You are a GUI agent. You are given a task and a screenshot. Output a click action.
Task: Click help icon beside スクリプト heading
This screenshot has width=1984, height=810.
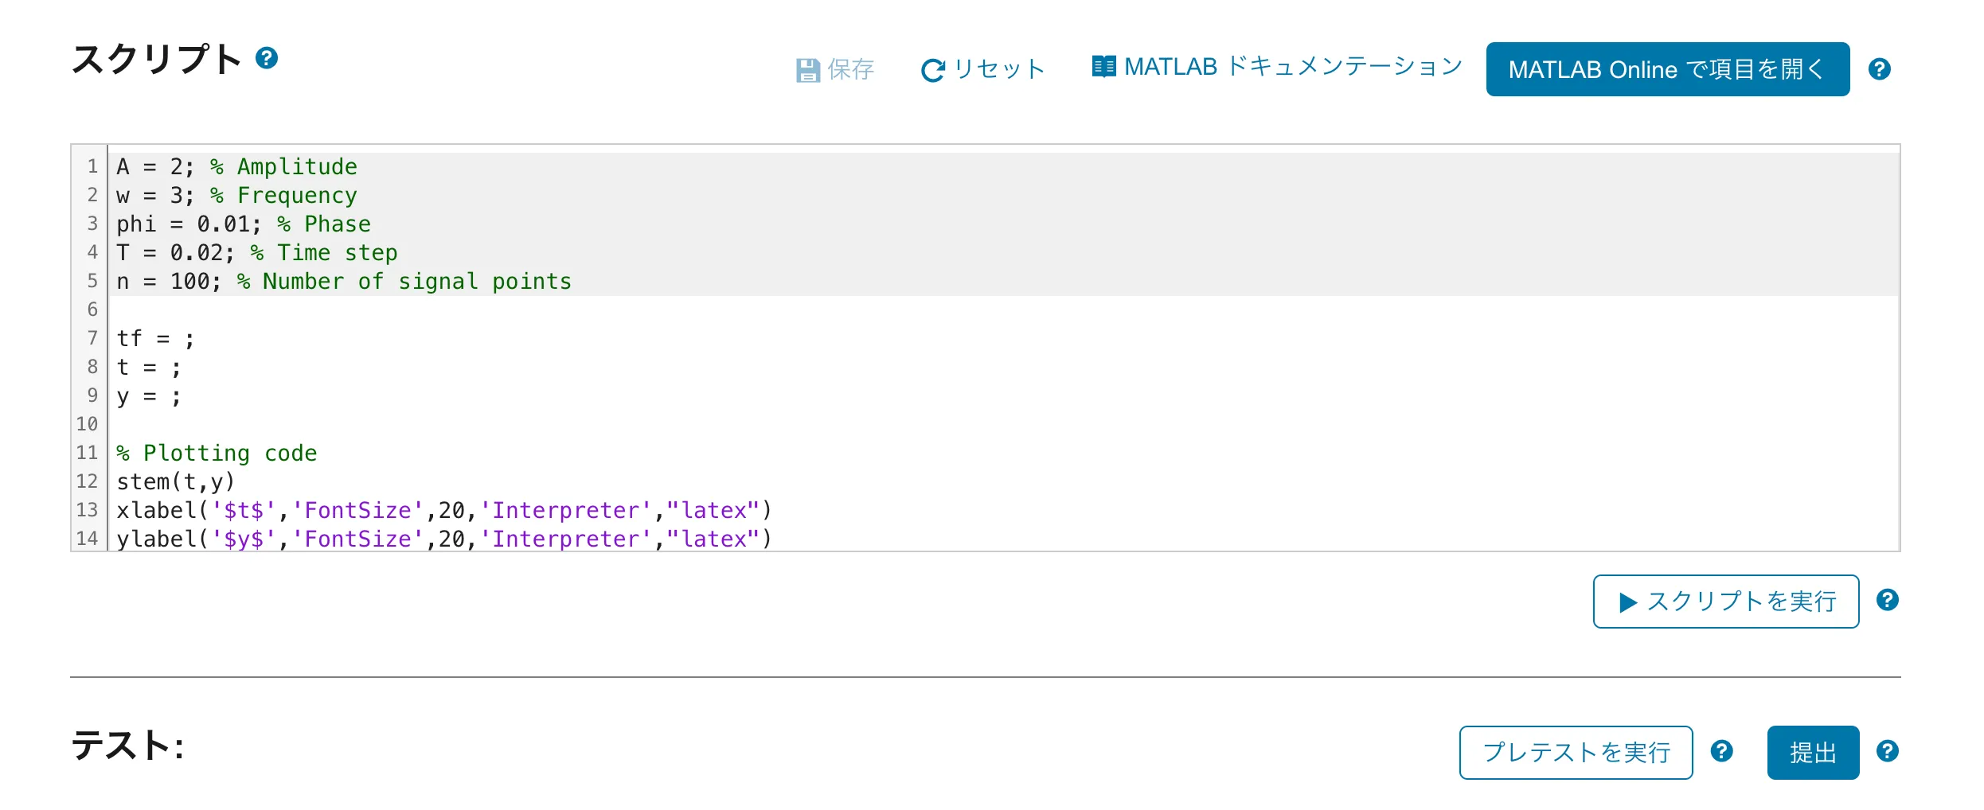[x=267, y=58]
